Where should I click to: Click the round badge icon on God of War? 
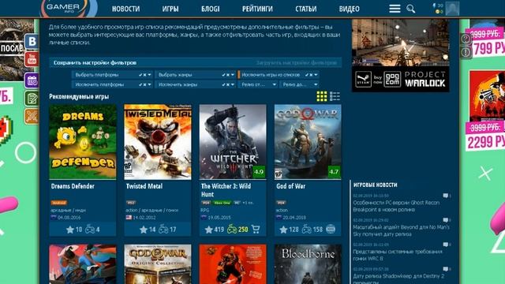(331, 230)
